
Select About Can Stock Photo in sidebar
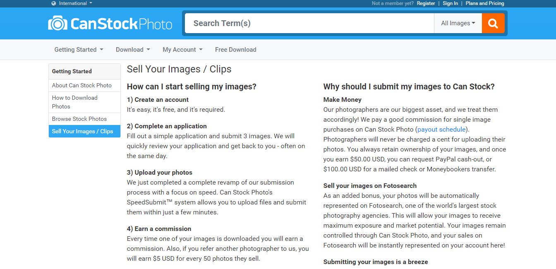click(x=84, y=85)
